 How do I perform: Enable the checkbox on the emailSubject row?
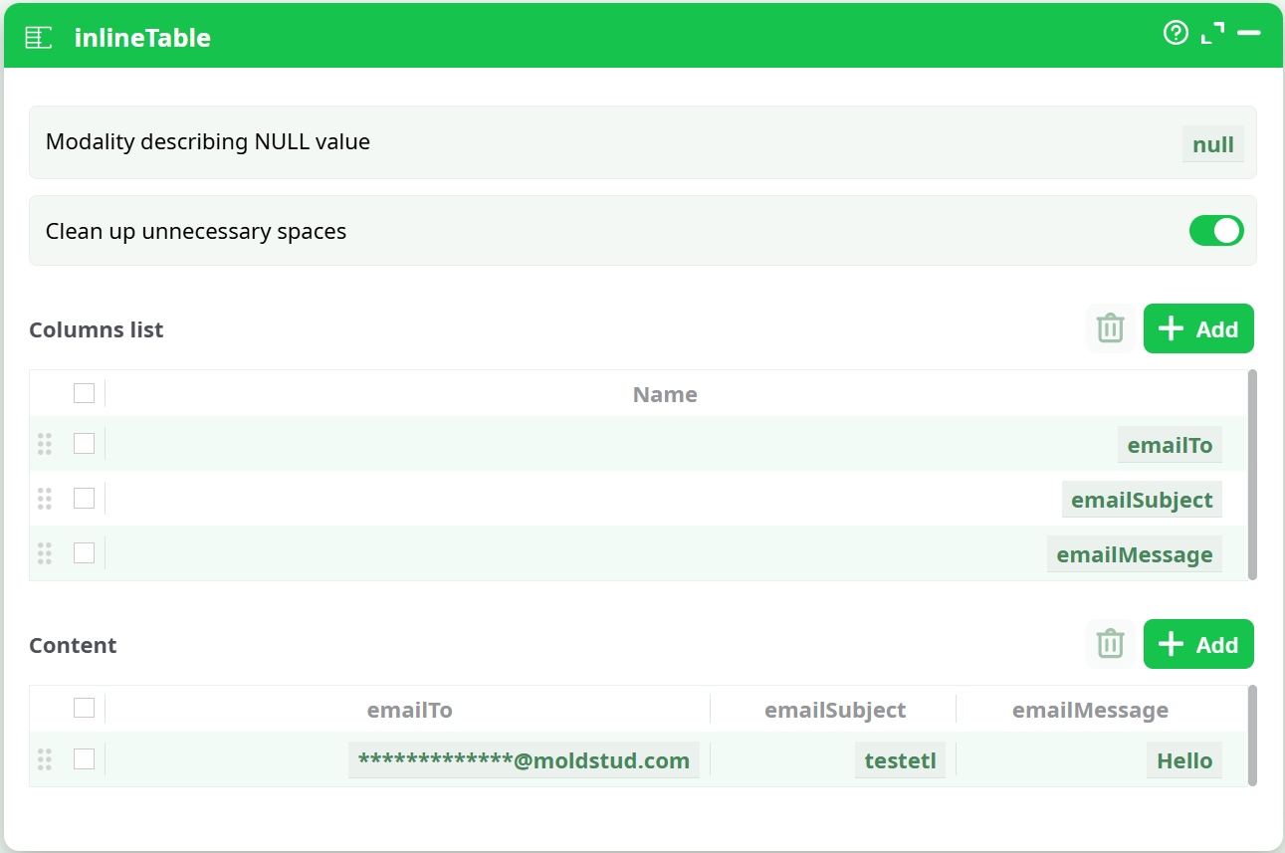(x=84, y=499)
